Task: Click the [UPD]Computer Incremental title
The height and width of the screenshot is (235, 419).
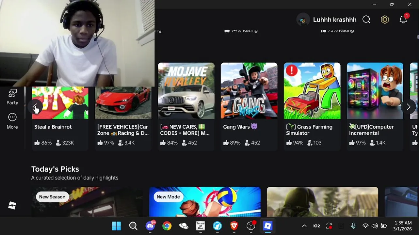Action: [371, 130]
